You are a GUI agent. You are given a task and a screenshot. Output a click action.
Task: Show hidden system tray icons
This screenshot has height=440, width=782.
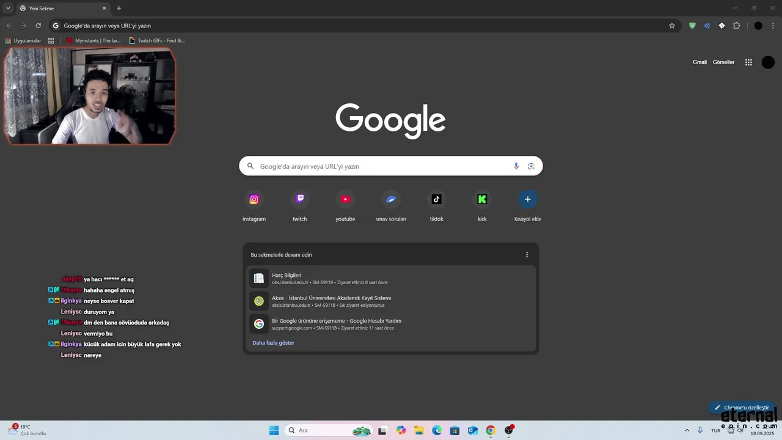click(687, 430)
